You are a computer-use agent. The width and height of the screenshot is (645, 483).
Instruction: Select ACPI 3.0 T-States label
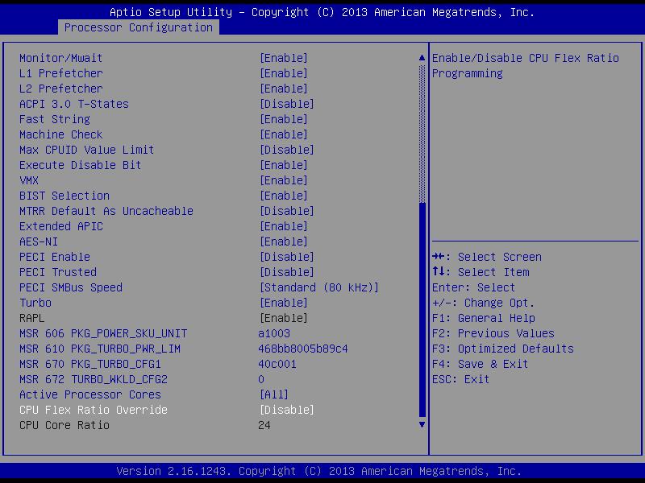tap(74, 104)
